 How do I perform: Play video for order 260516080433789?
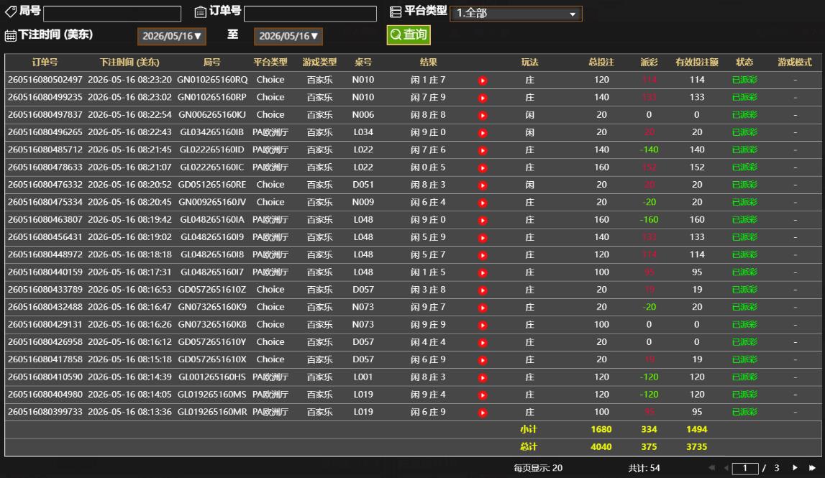point(483,290)
